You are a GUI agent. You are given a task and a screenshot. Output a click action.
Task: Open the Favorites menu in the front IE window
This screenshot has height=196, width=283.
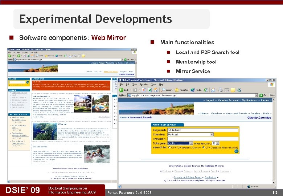[144, 85]
